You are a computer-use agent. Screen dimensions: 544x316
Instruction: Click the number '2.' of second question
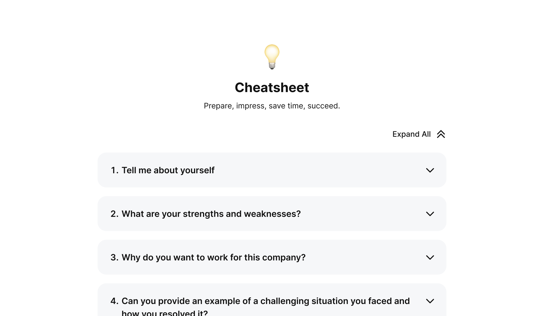[x=114, y=214]
